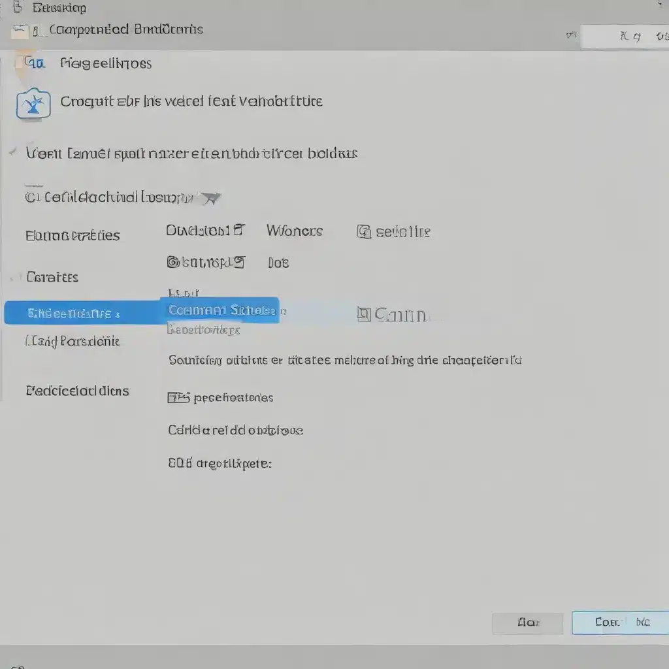Image resolution: width=669 pixels, height=669 pixels.
Task: Click the round spiral icon in the second options row
Action: (172, 262)
